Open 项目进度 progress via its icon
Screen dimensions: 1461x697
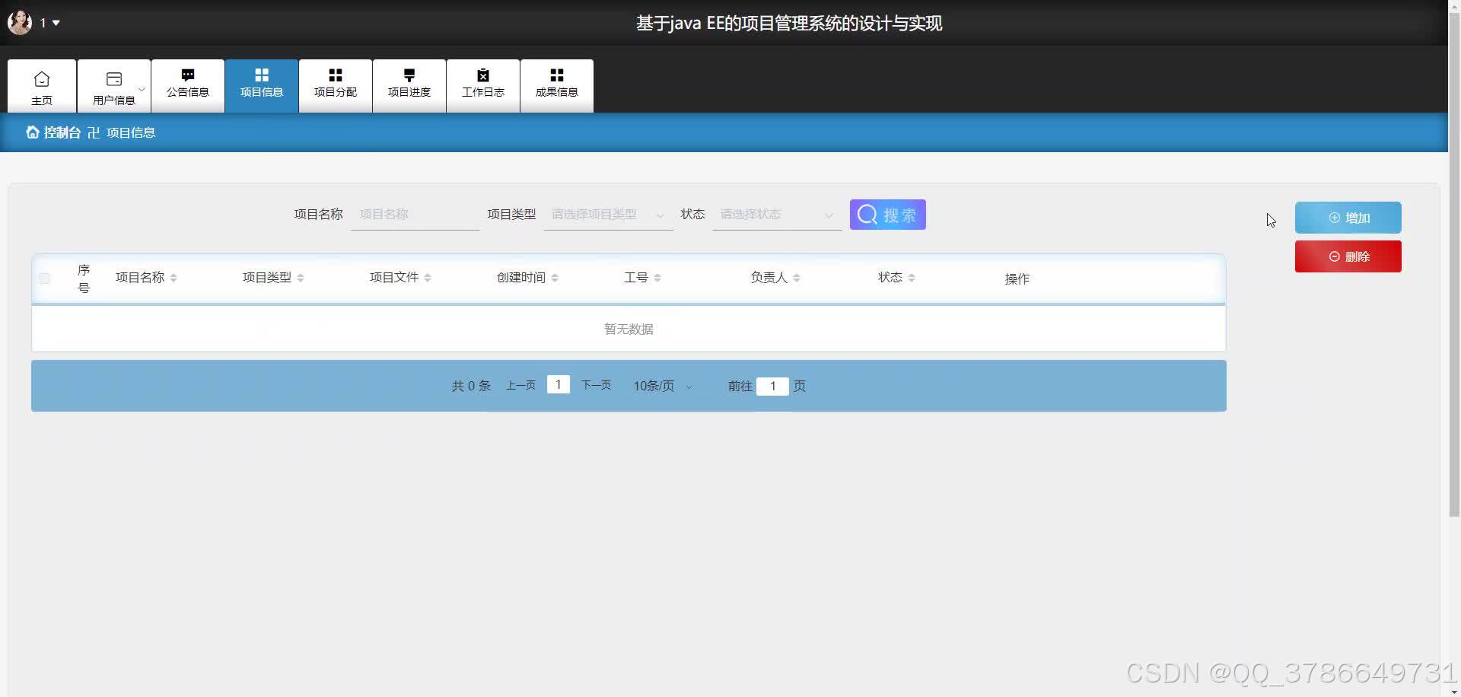coord(409,75)
